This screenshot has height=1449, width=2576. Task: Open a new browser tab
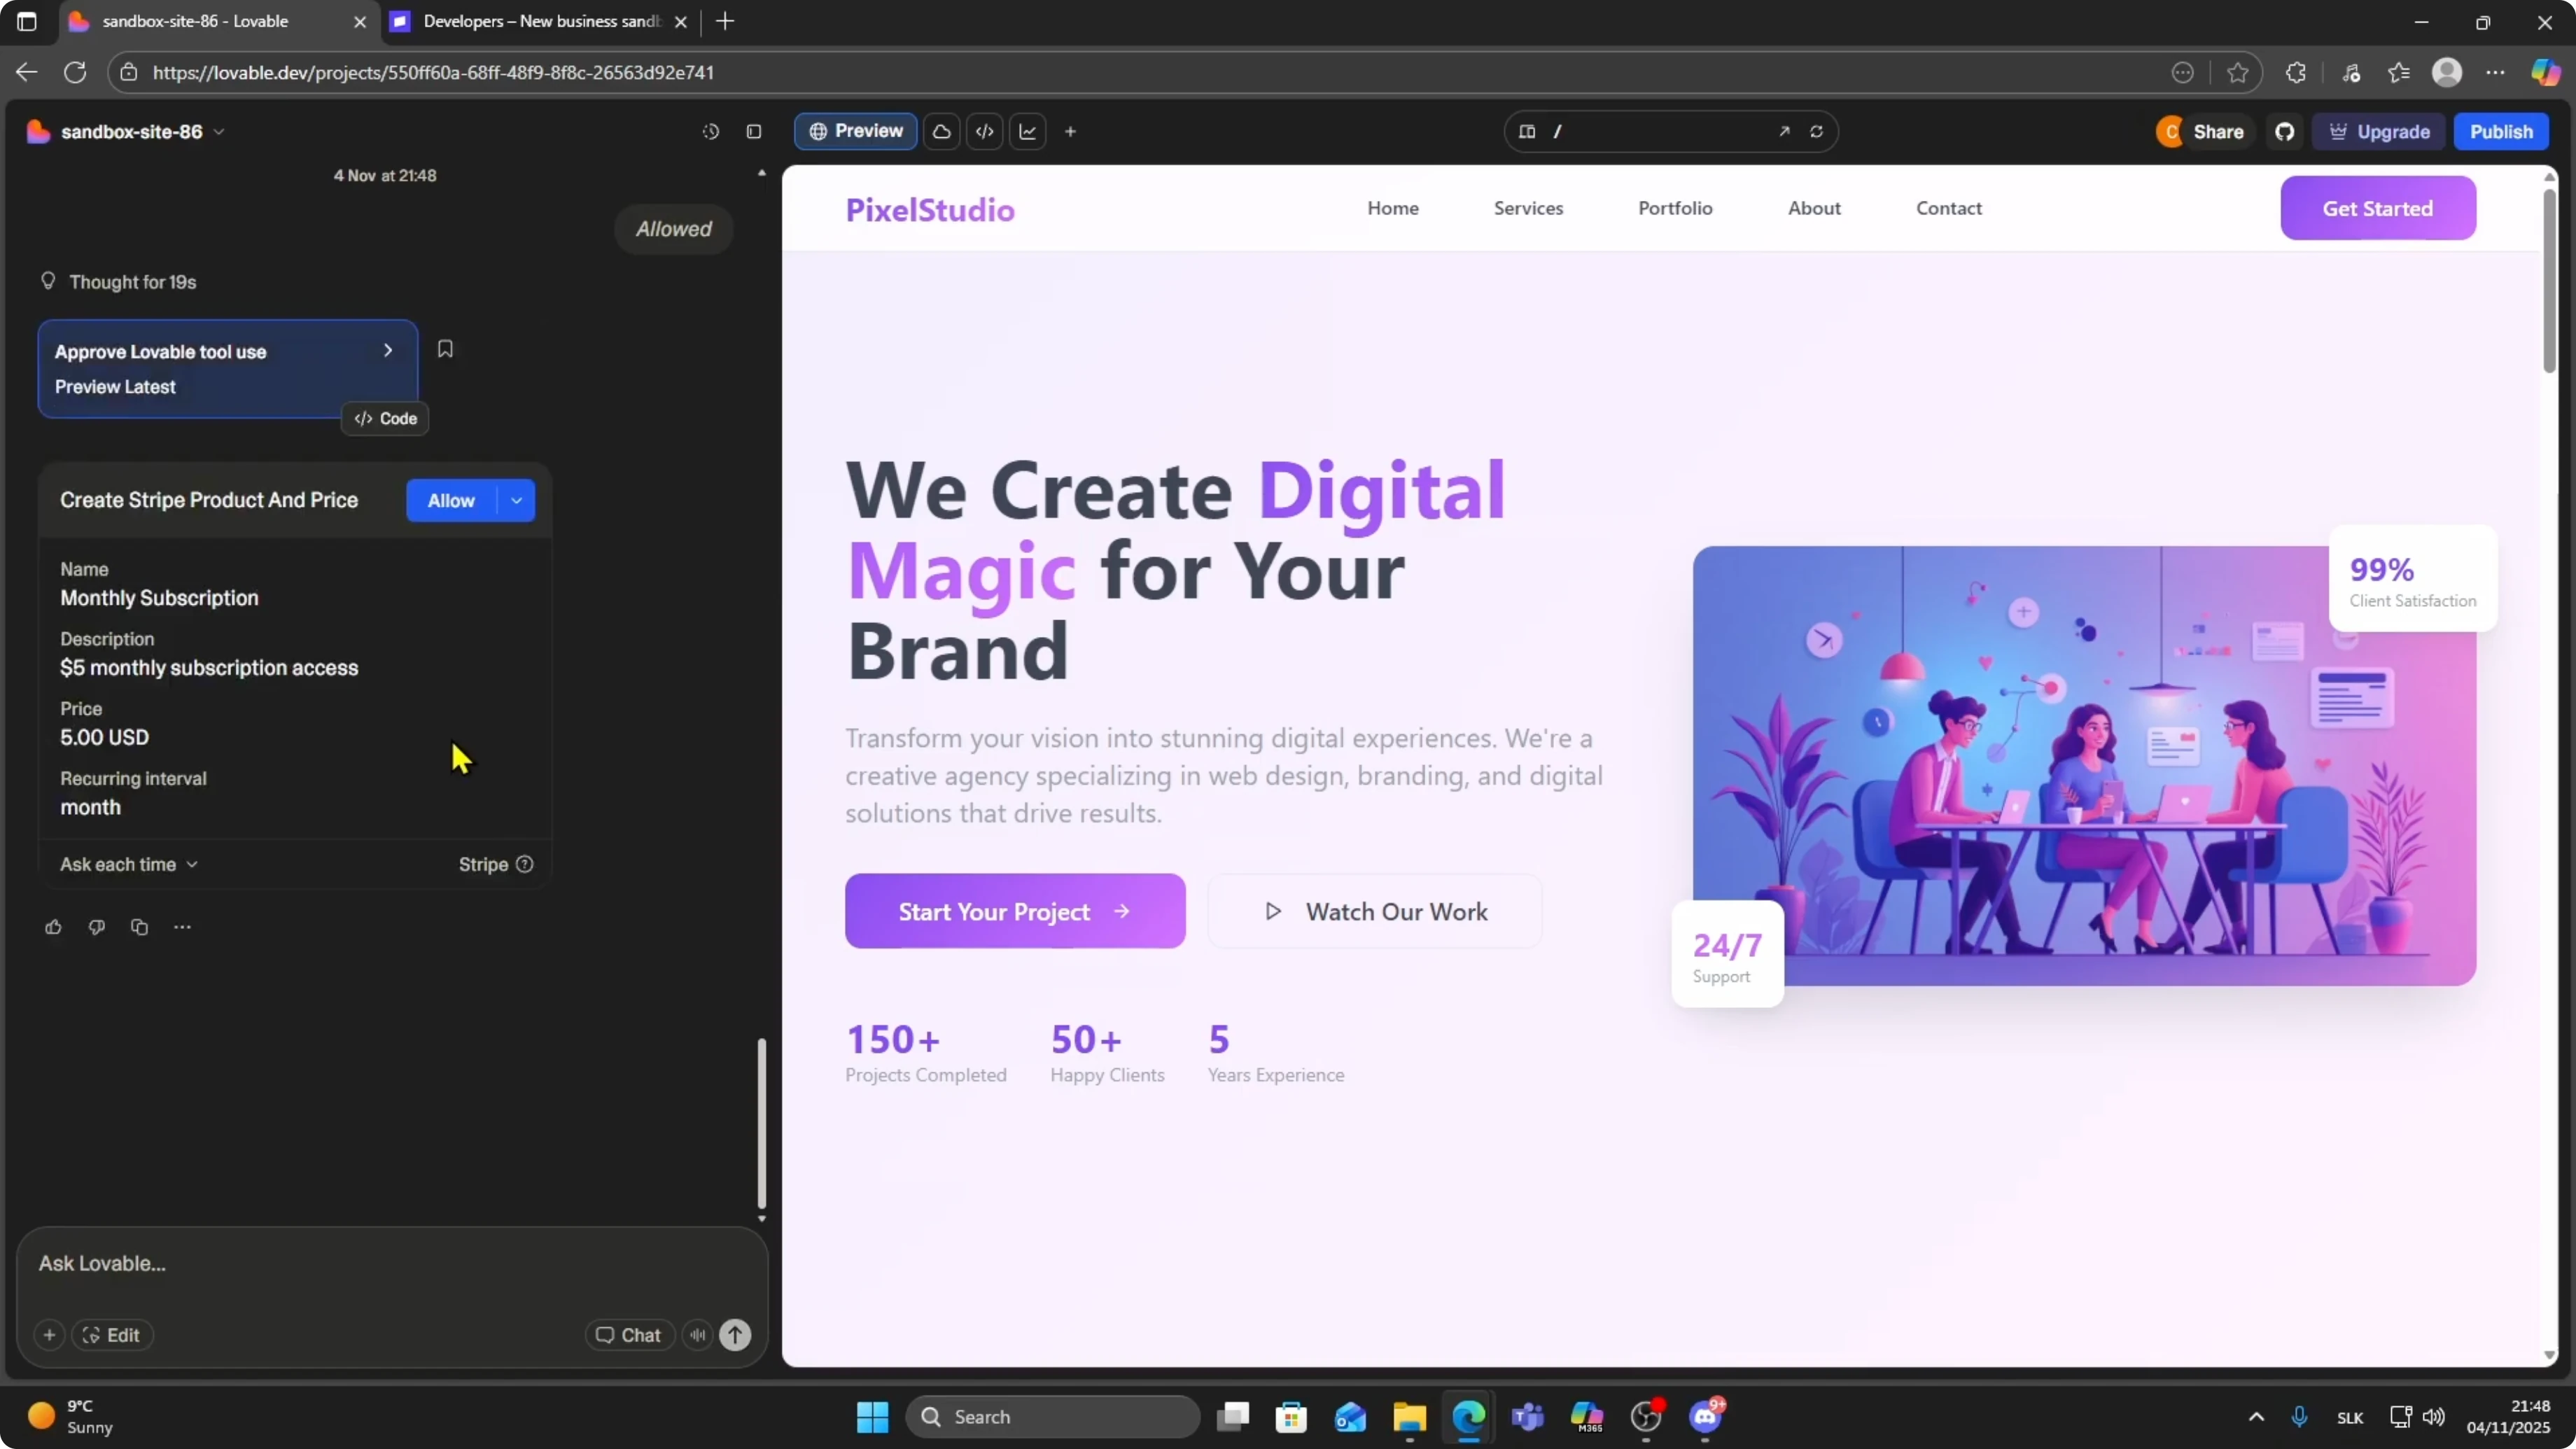pos(725,22)
